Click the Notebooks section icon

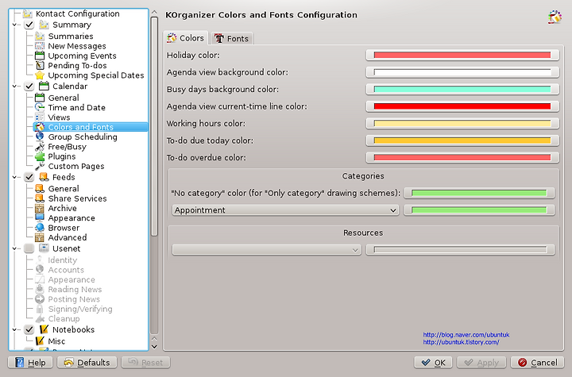(x=44, y=329)
